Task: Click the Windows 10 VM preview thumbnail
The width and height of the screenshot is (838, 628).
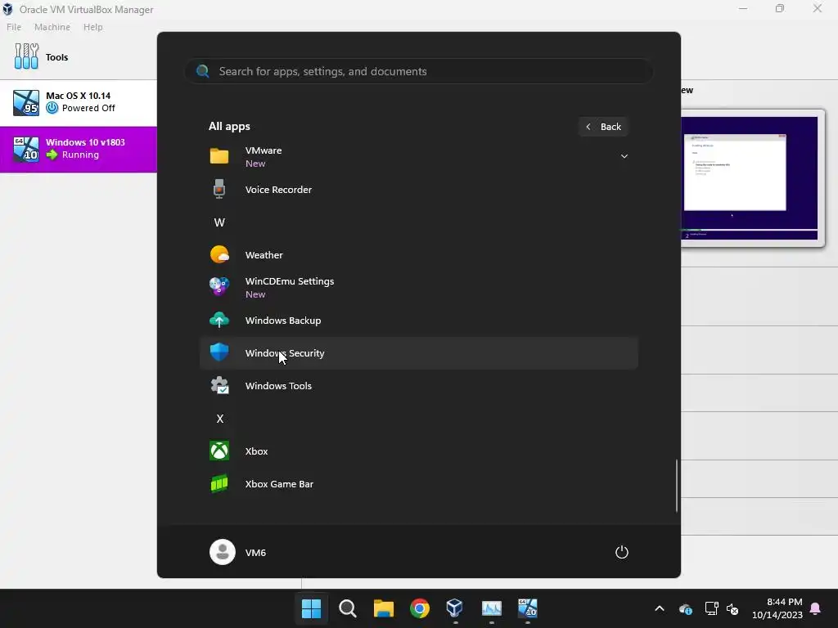Action: 750,177
